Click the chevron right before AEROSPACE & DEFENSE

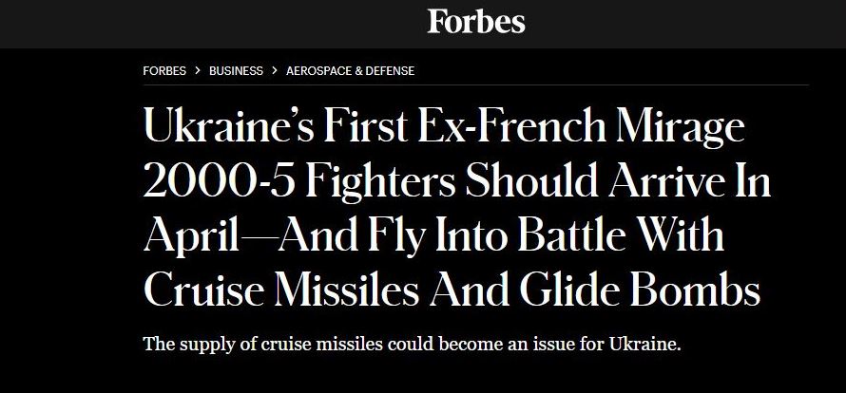point(276,71)
